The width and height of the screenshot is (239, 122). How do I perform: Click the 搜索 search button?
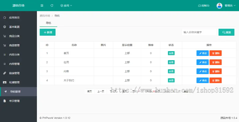click(226, 32)
